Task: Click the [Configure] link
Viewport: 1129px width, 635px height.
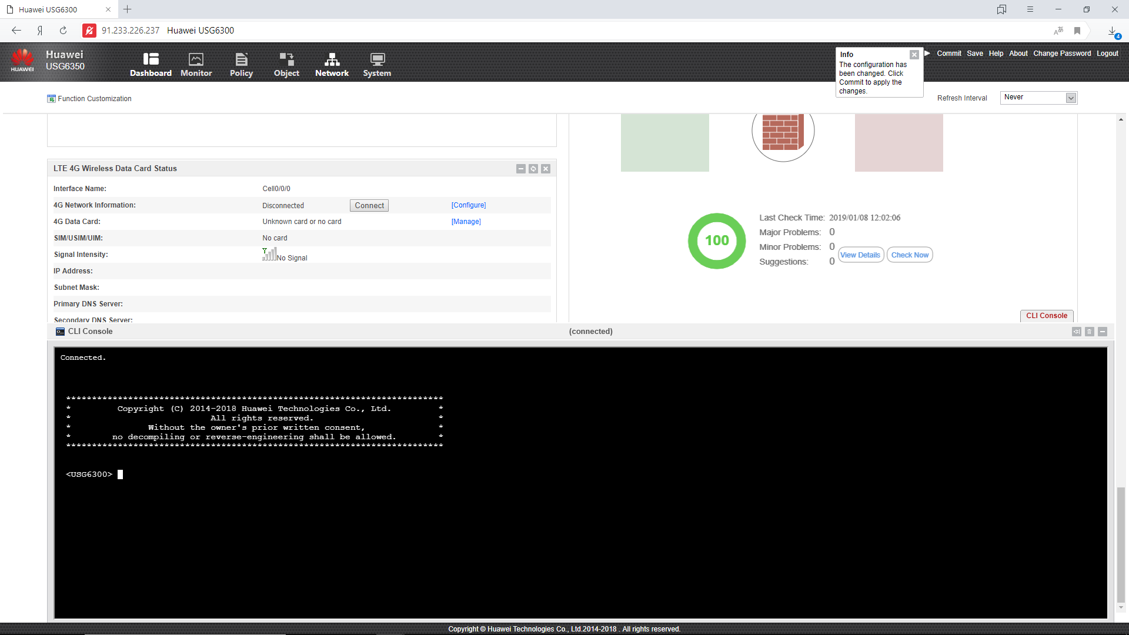Action: (469, 205)
